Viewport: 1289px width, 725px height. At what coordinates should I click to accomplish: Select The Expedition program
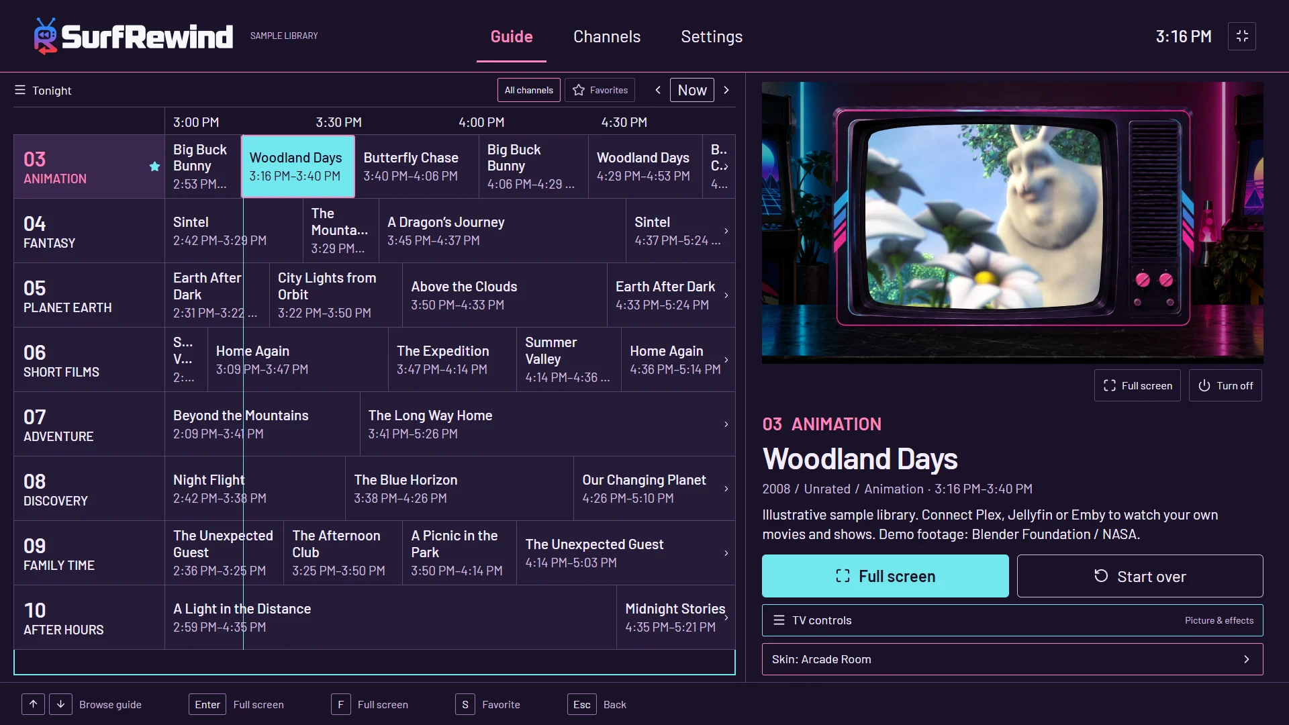click(x=452, y=360)
